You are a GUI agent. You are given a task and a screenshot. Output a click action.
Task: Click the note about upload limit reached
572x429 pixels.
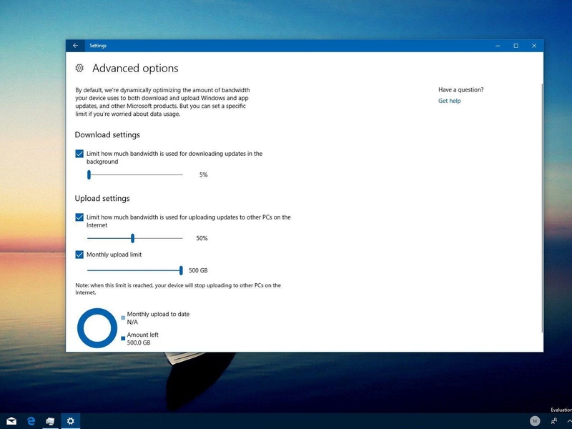pos(178,289)
